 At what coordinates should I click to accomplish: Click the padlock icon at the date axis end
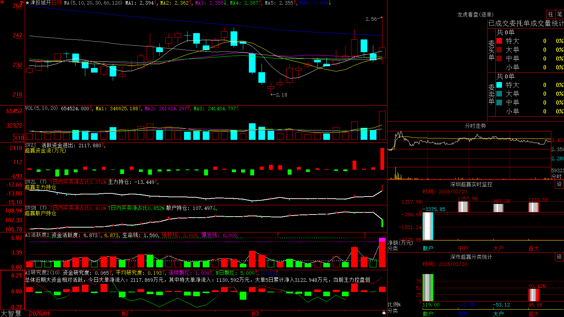(x=384, y=312)
